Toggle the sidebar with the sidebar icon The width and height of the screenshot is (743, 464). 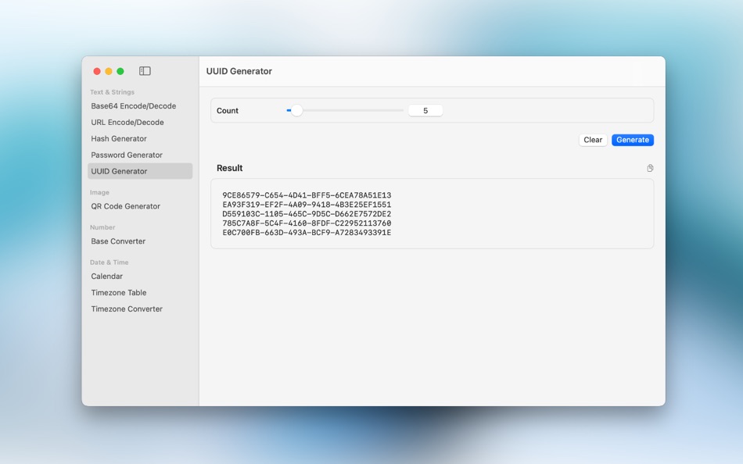point(144,70)
